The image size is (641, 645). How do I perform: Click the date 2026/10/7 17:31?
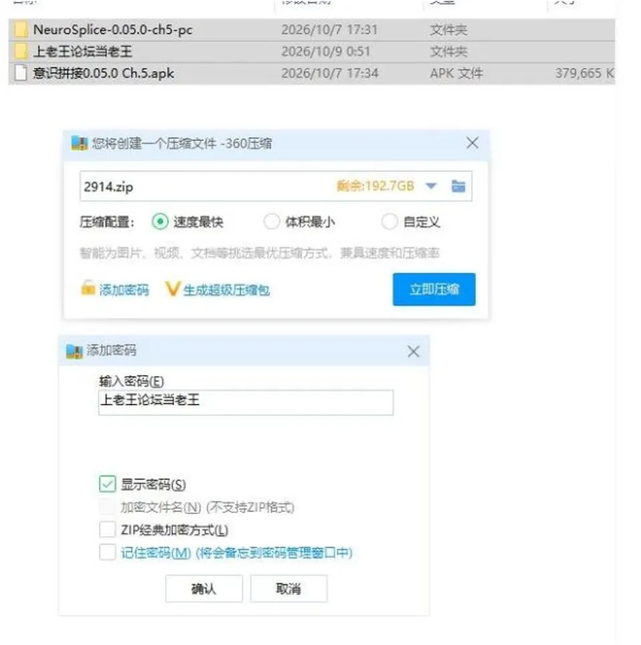coord(330,29)
